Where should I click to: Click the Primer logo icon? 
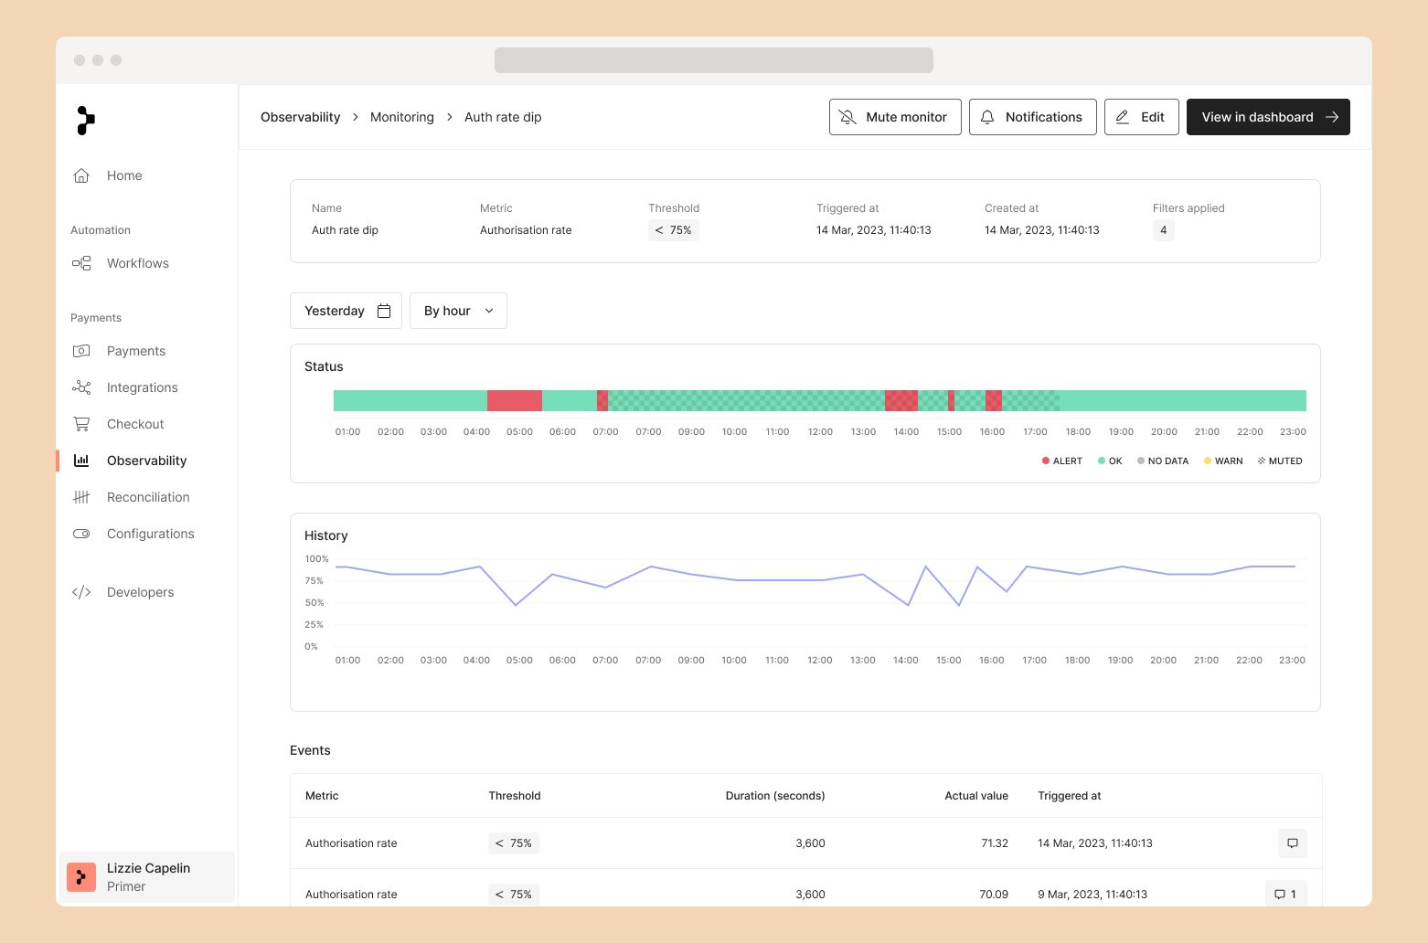(85, 120)
